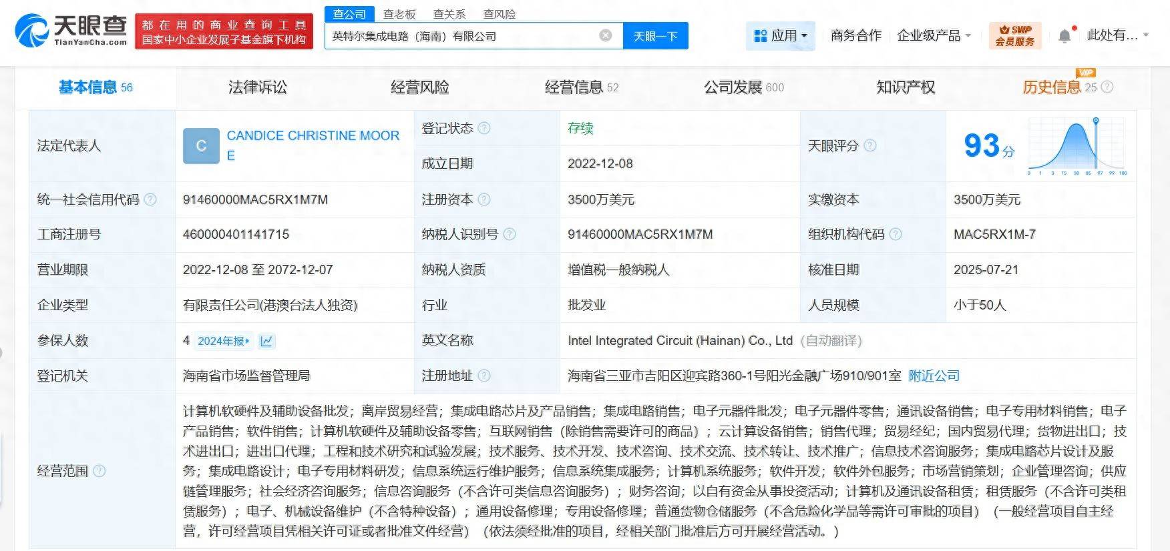The height and width of the screenshot is (551, 1170).
Task: Click help icon next to 天眼评分
Action: click(870, 145)
